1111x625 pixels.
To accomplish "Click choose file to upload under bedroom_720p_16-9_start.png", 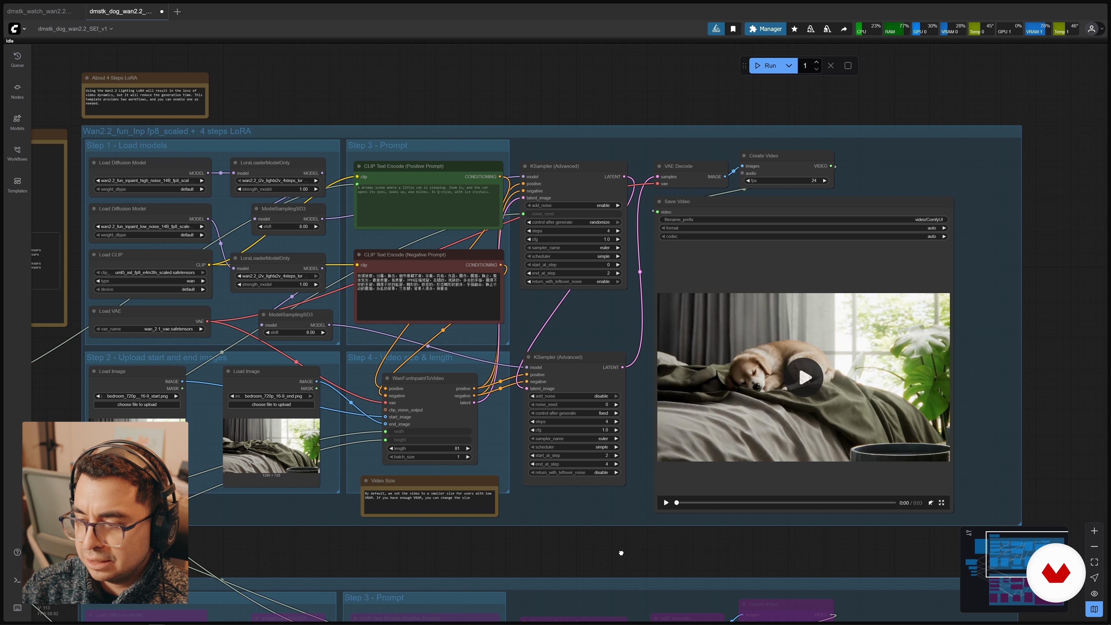I will 137,405.
